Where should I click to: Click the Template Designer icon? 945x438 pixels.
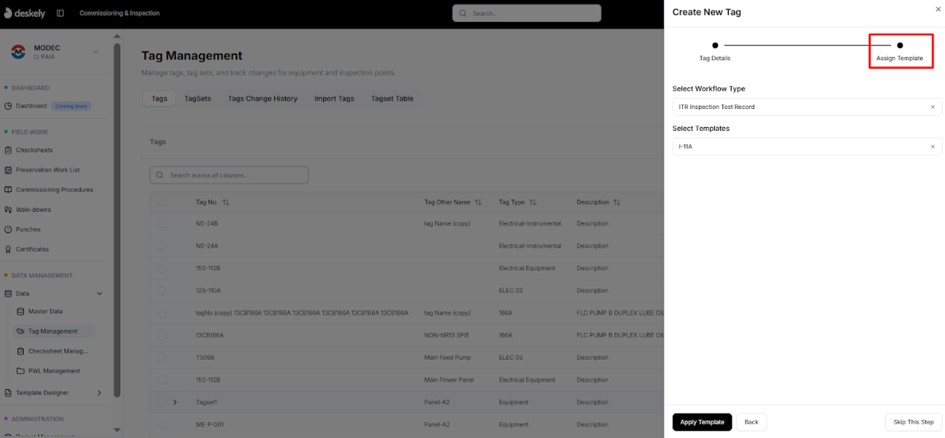click(x=8, y=393)
